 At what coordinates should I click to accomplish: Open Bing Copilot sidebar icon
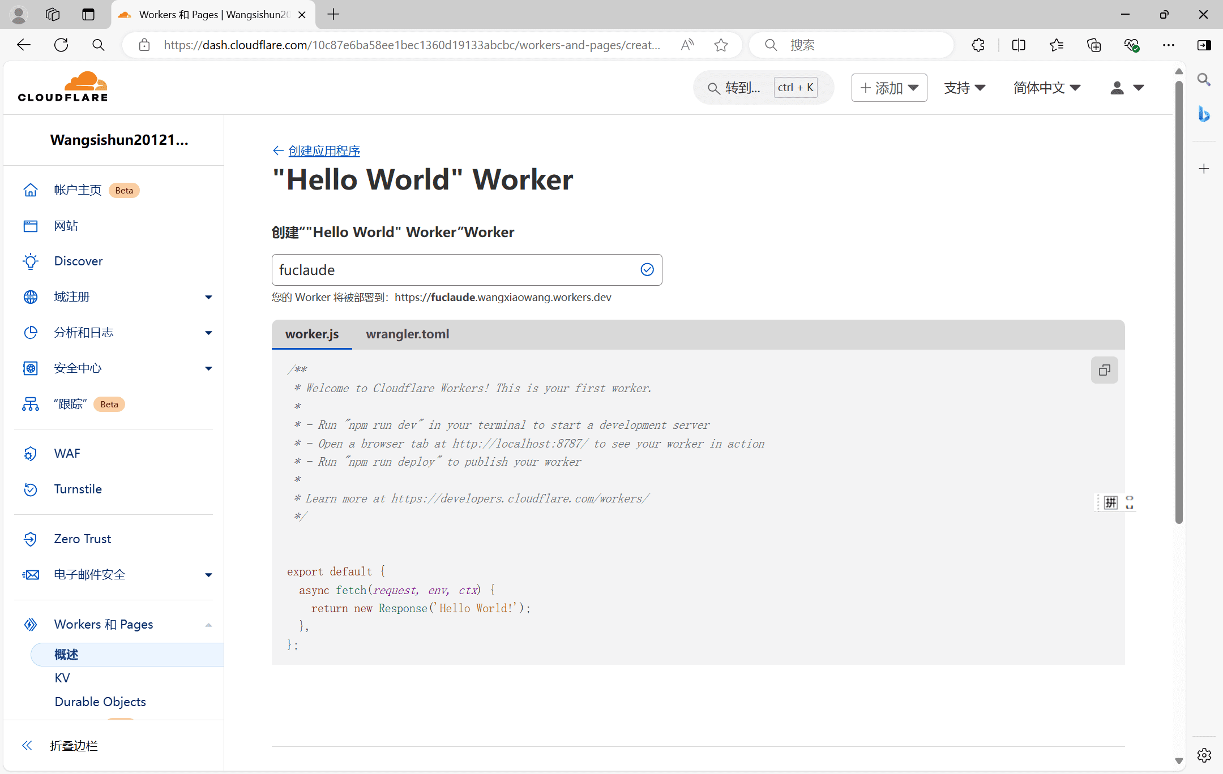[1204, 114]
